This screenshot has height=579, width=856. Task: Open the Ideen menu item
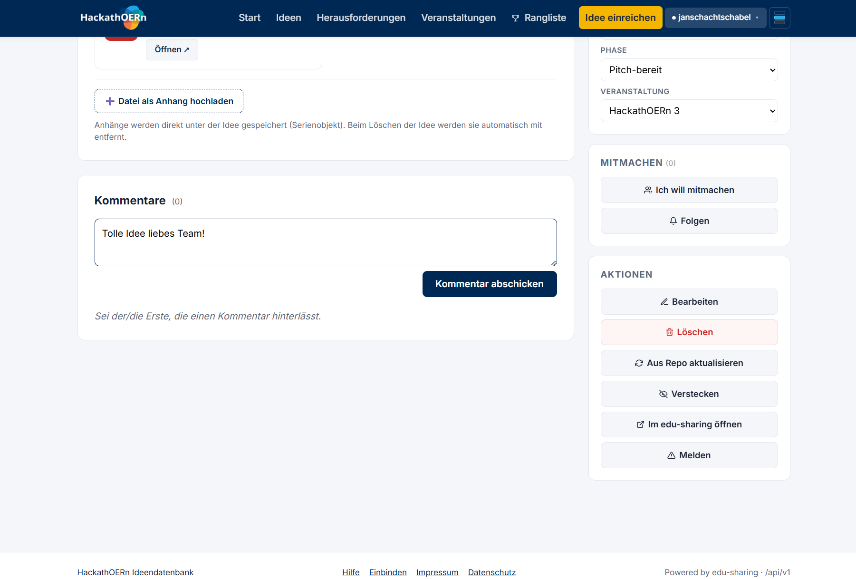coord(289,18)
